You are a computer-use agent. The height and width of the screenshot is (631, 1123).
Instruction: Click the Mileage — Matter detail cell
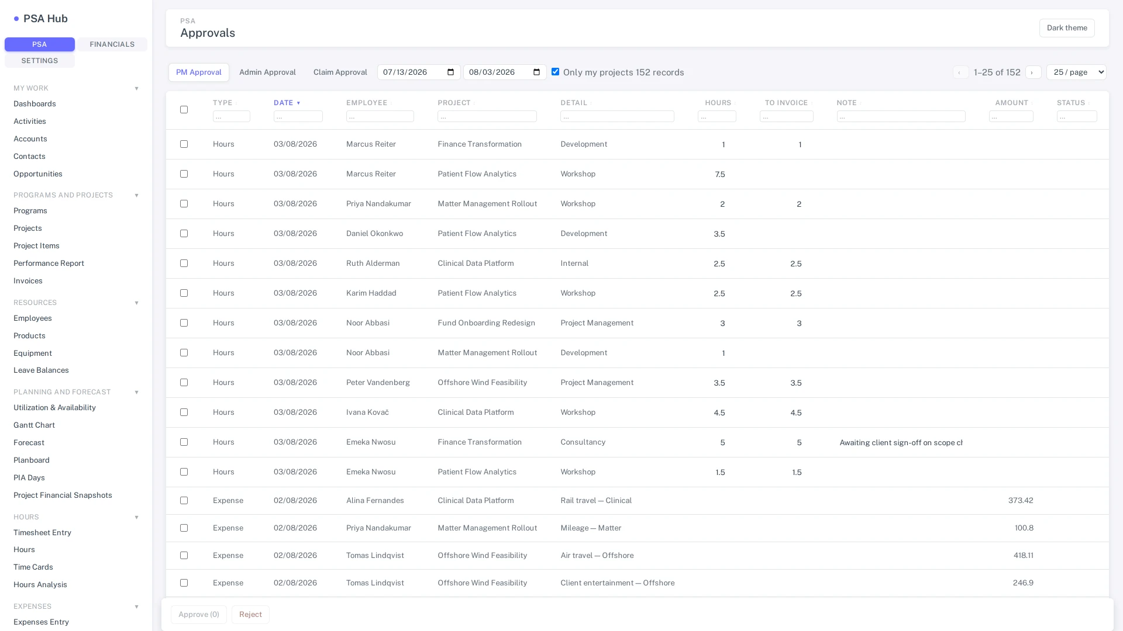[x=591, y=528]
